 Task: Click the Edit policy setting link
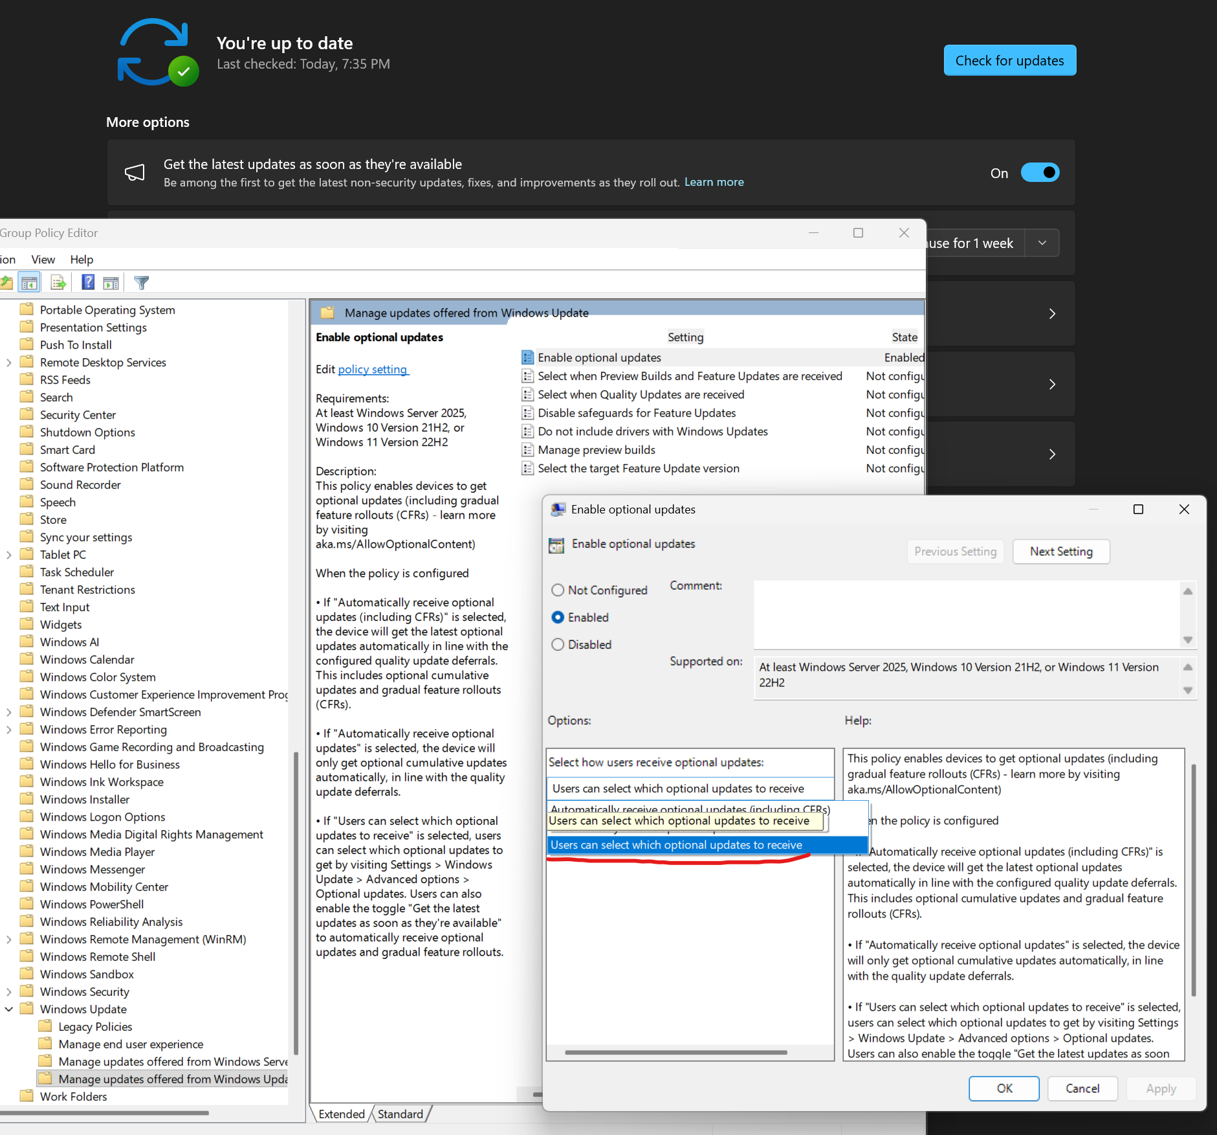373,369
